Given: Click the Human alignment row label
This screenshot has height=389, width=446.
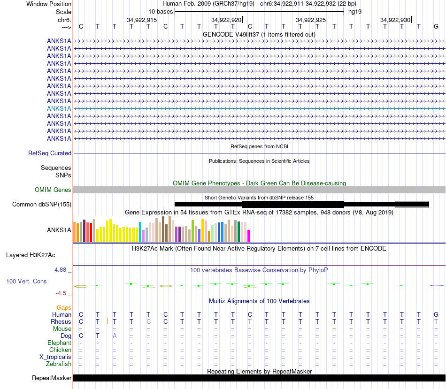Looking at the screenshot, I should (62, 314).
